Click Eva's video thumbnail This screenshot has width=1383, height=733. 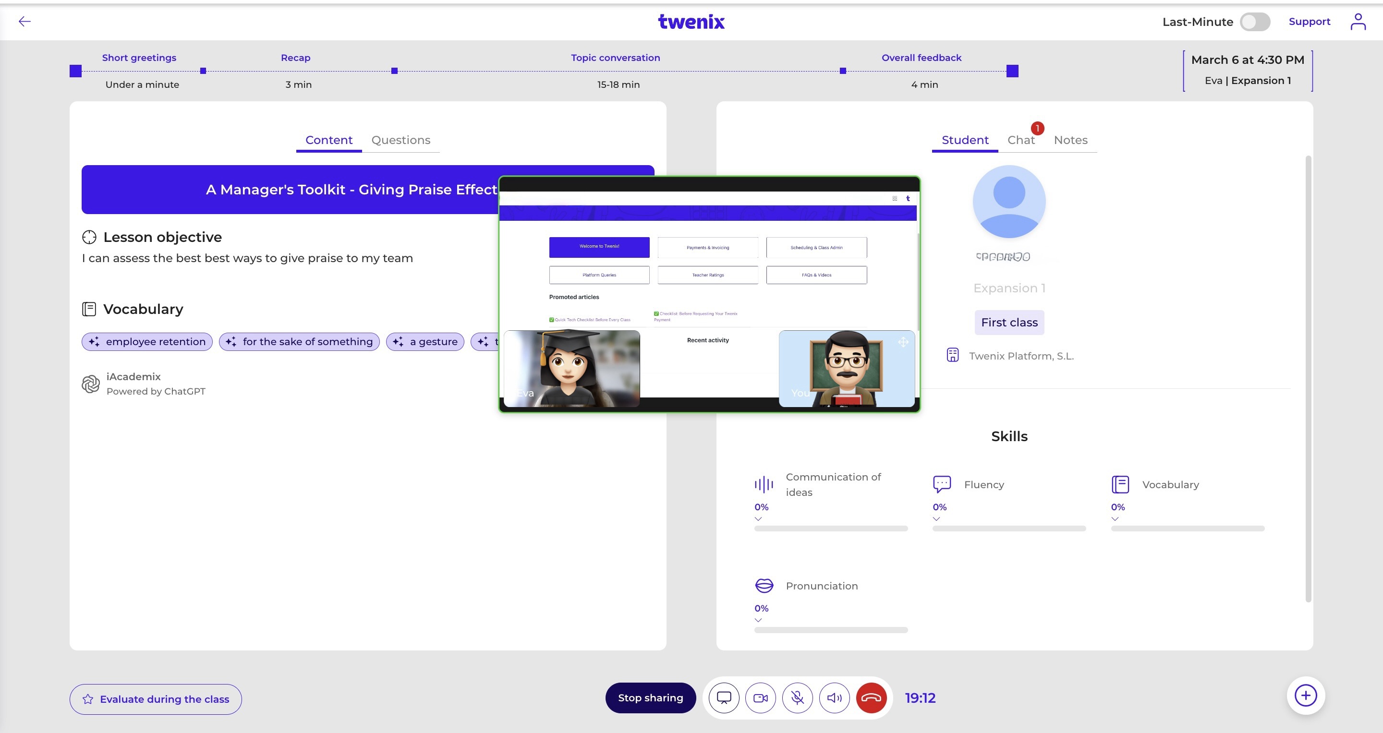pyautogui.click(x=571, y=368)
